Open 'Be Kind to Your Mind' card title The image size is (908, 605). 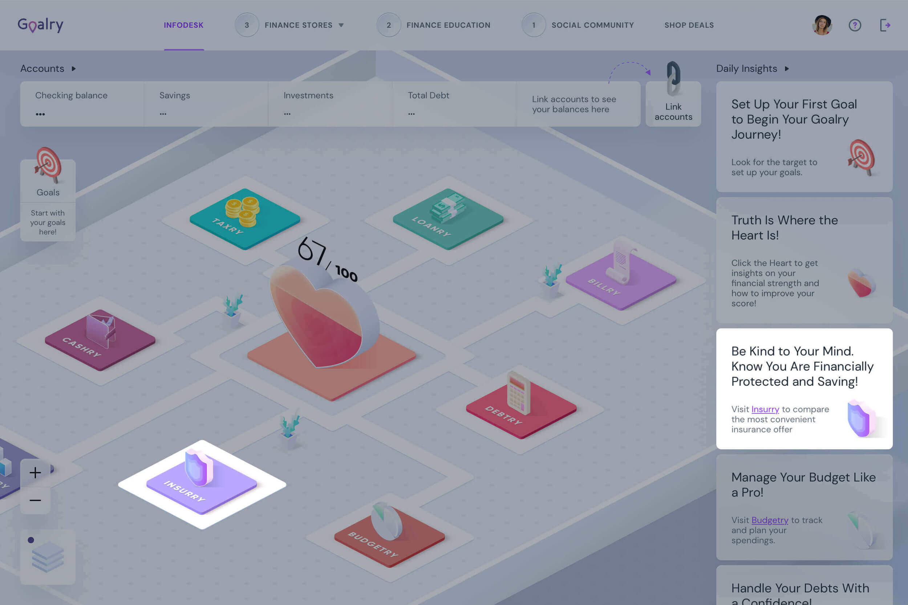coord(802,367)
